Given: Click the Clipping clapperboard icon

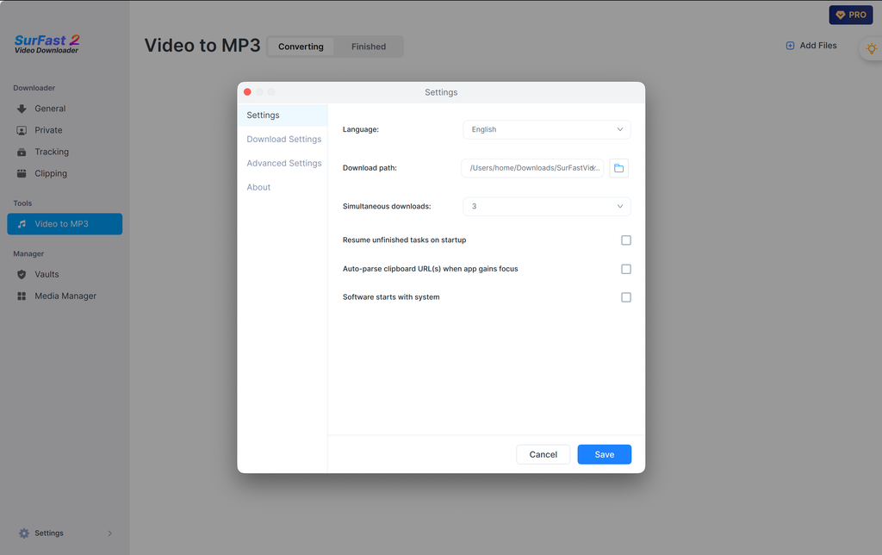Looking at the screenshot, I should pos(22,173).
